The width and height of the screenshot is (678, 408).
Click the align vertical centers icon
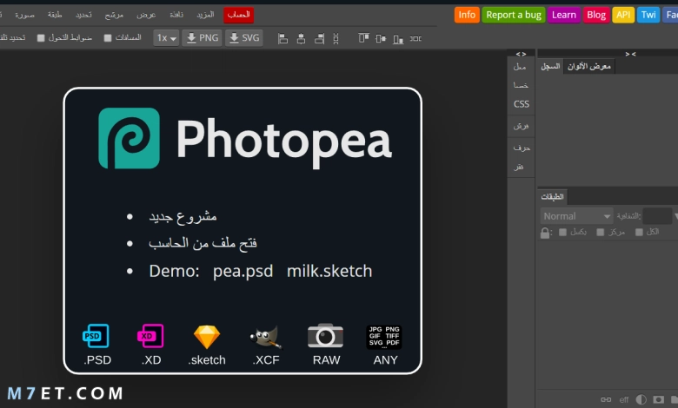coord(381,39)
